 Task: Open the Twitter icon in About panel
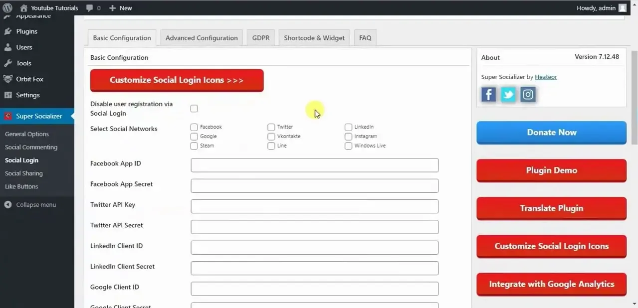coord(508,94)
